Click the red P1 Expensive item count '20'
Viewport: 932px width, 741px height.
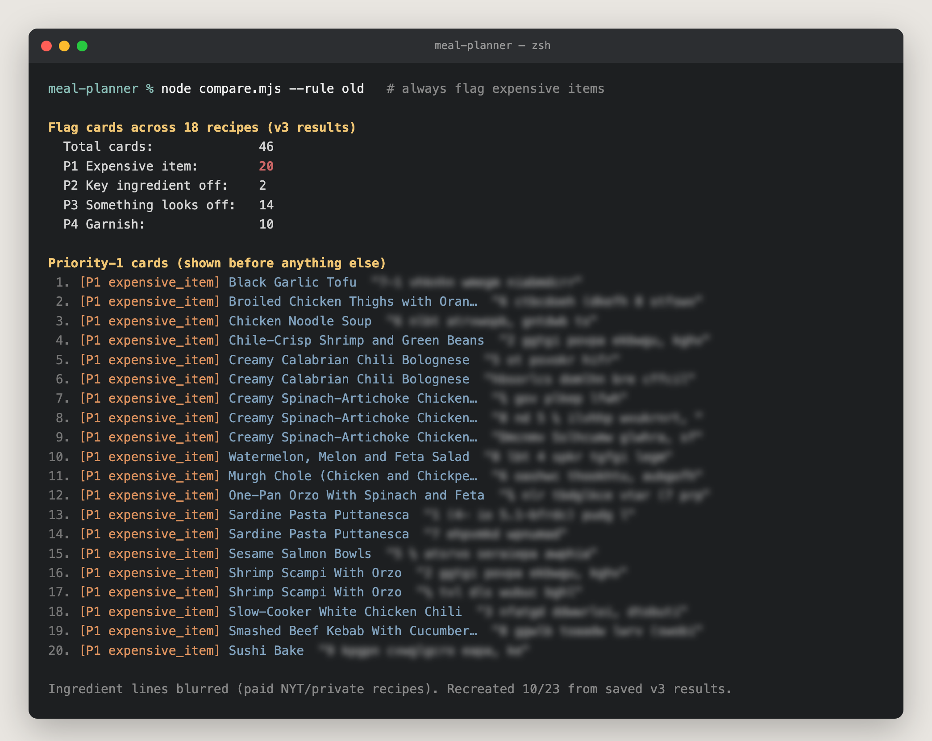[x=266, y=166]
